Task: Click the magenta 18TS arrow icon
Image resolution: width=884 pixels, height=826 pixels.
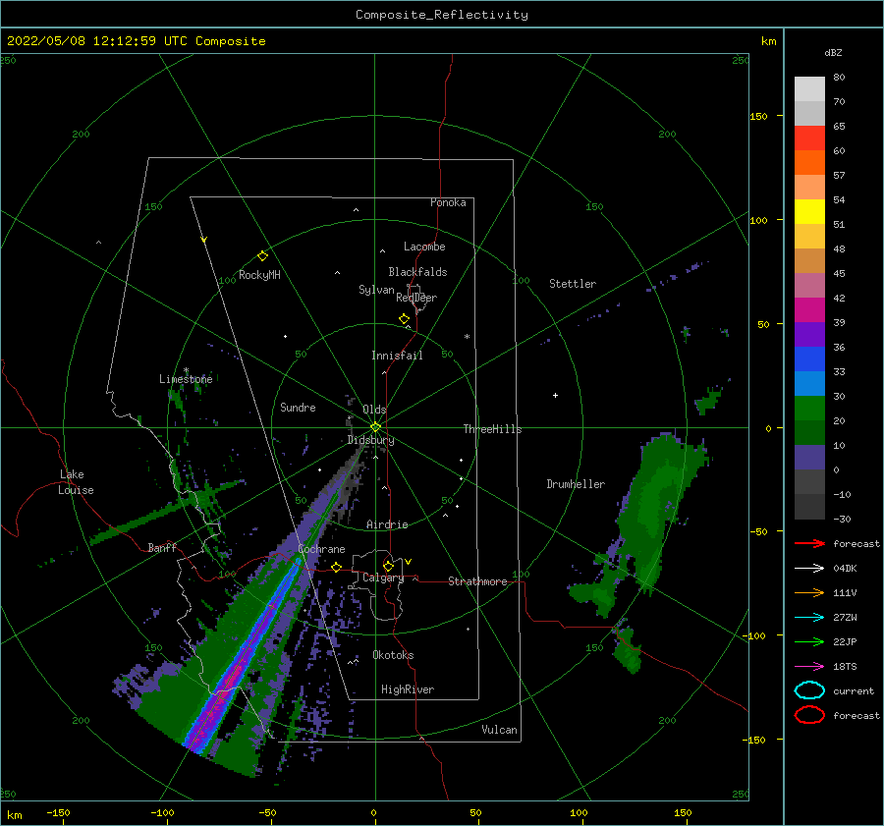Action: click(x=809, y=667)
